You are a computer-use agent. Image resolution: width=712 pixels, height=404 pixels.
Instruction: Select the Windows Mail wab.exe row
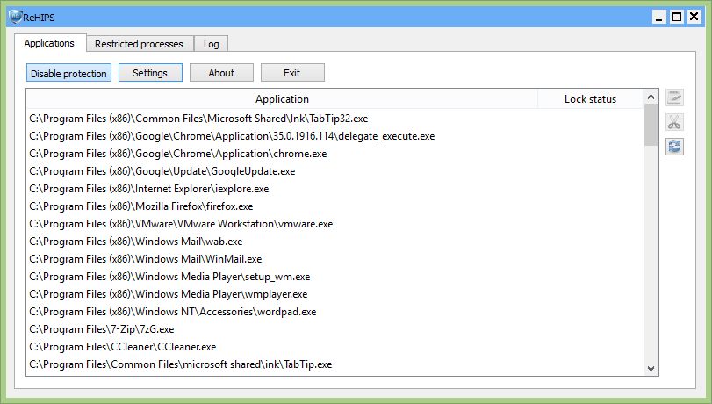334,242
